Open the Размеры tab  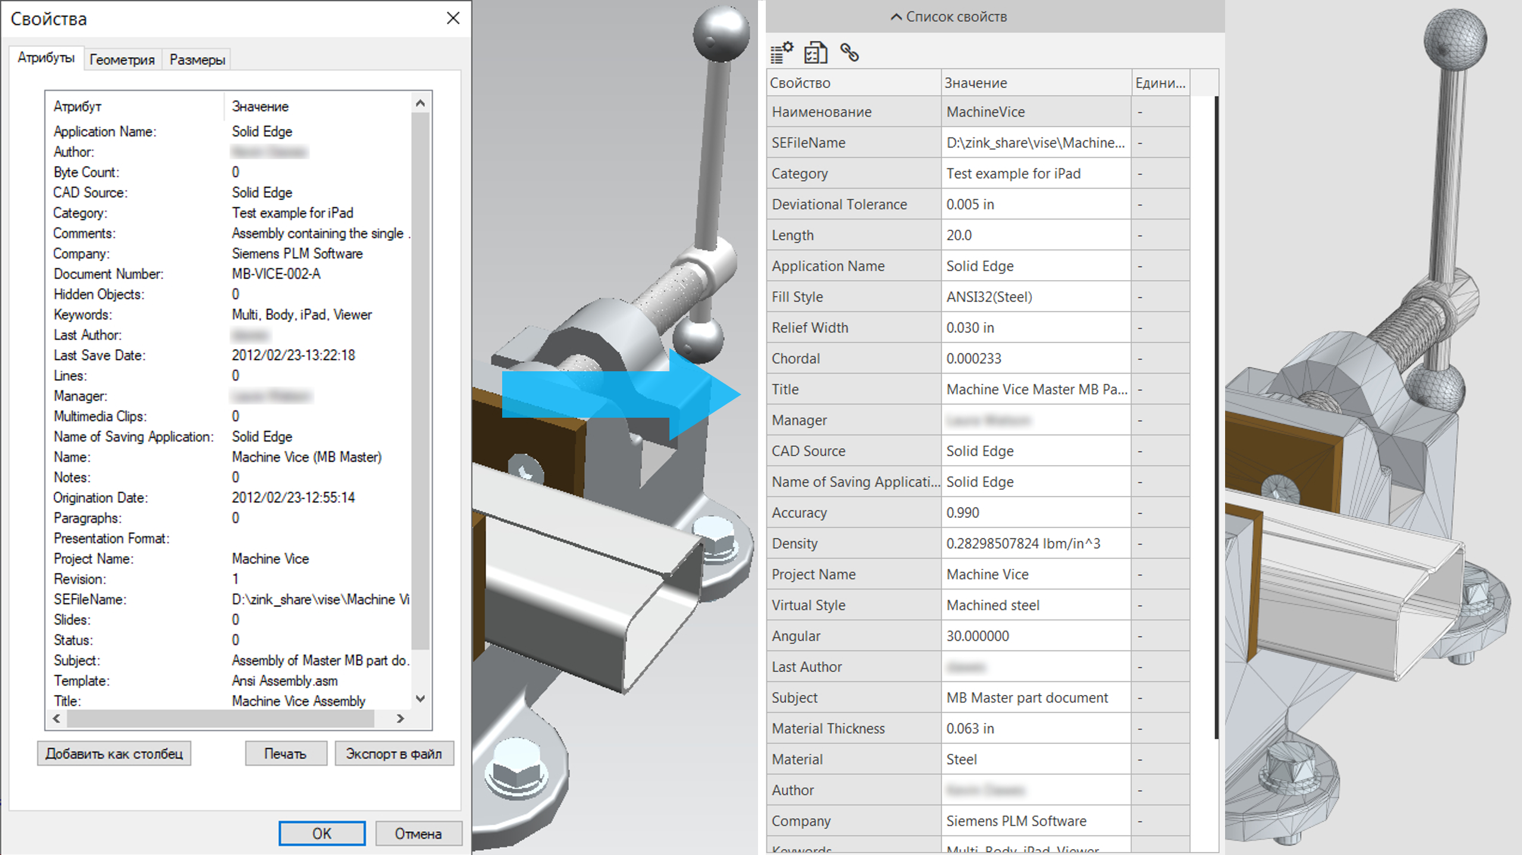[197, 59]
